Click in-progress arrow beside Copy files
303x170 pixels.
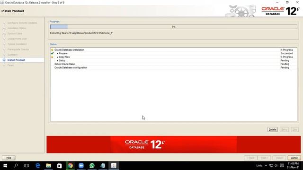click(52, 57)
